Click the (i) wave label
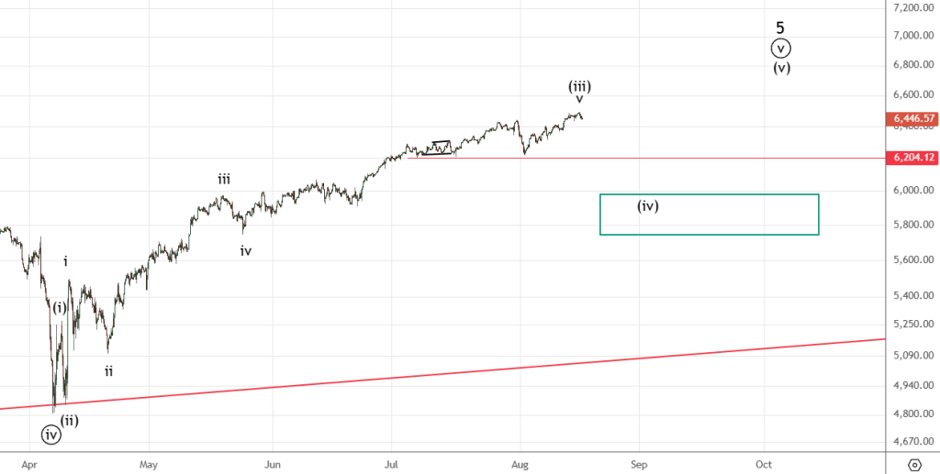940x474 pixels. pos(60,307)
